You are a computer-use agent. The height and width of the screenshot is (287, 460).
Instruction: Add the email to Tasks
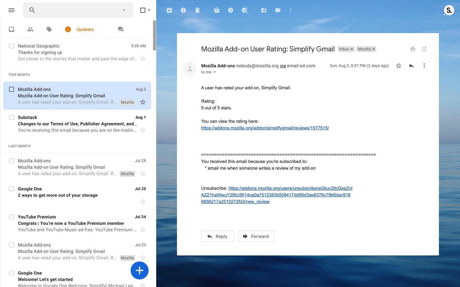[x=245, y=10]
